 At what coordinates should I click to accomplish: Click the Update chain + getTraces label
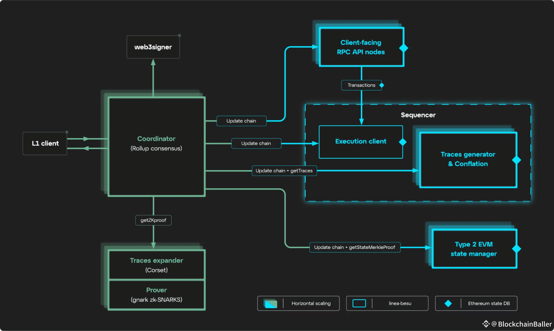[284, 171]
